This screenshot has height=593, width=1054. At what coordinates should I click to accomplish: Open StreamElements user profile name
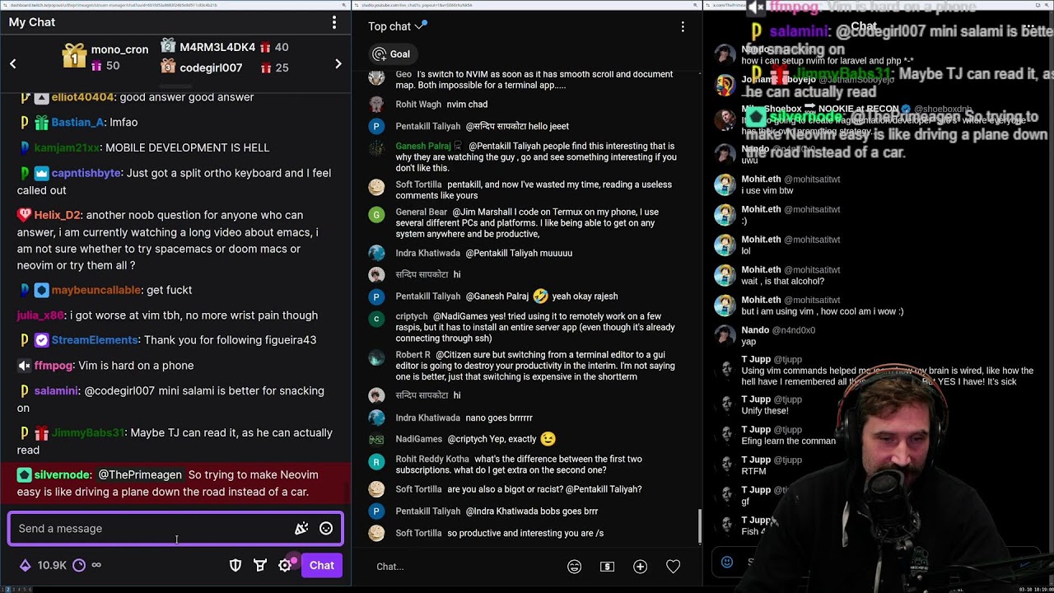pos(95,340)
